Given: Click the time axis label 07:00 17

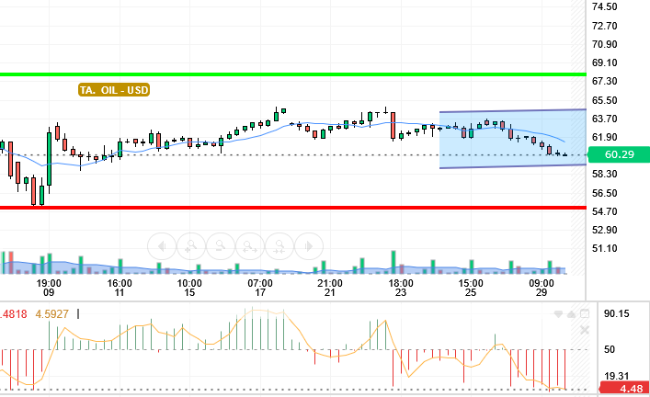Looking at the screenshot, I should 260,288.
